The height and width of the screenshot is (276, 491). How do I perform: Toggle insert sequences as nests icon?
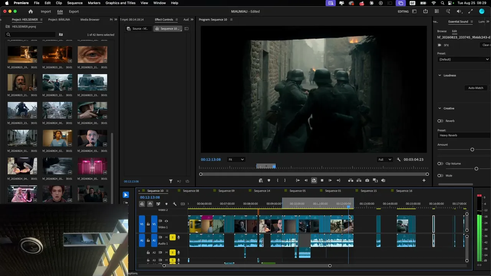(142, 204)
